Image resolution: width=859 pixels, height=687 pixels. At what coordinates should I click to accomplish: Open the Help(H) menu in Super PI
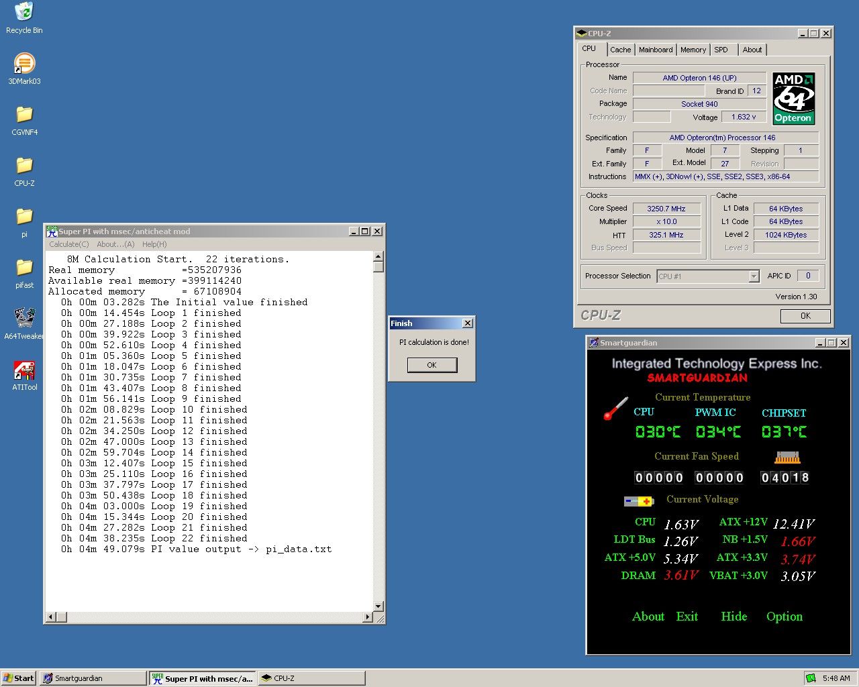tap(154, 244)
